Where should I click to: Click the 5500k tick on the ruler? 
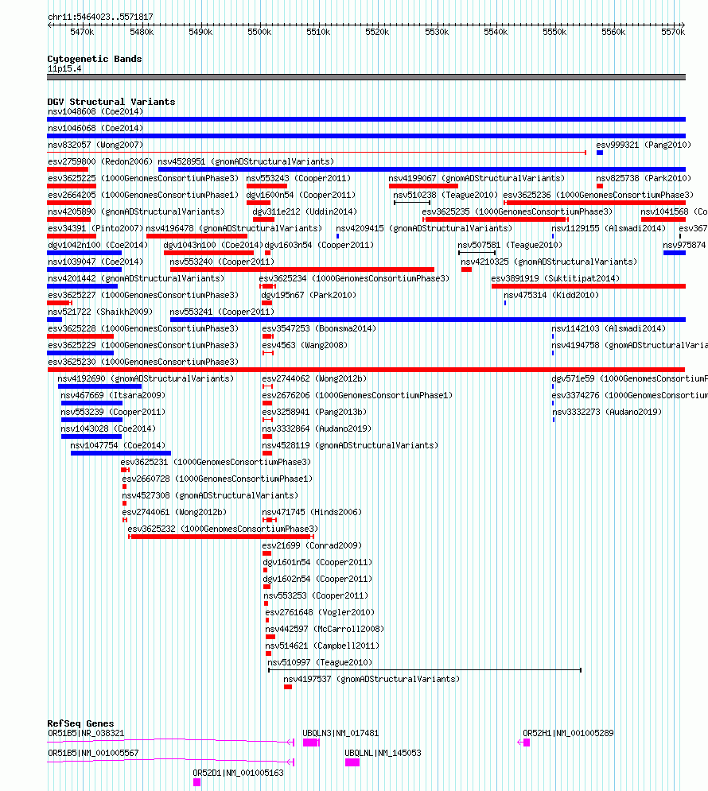pyautogui.click(x=259, y=33)
